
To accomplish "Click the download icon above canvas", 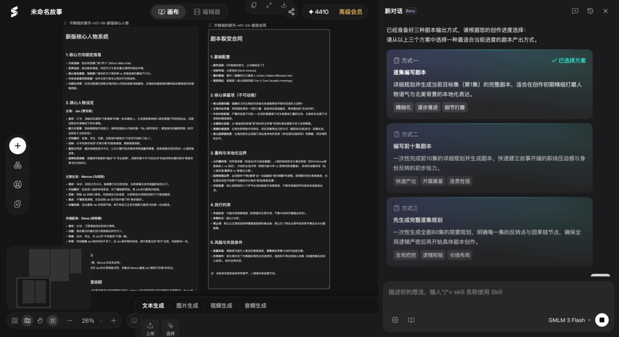I will [x=284, y=5].
